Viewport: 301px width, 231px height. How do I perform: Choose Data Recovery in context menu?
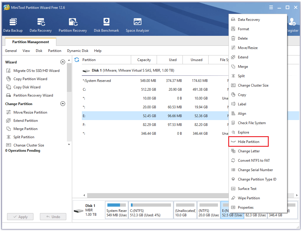tap(258, 20)
